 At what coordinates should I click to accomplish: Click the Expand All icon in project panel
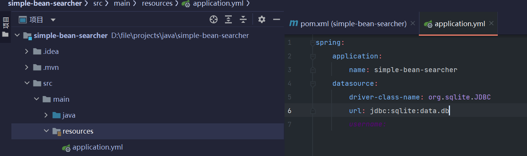pos(228,19)
